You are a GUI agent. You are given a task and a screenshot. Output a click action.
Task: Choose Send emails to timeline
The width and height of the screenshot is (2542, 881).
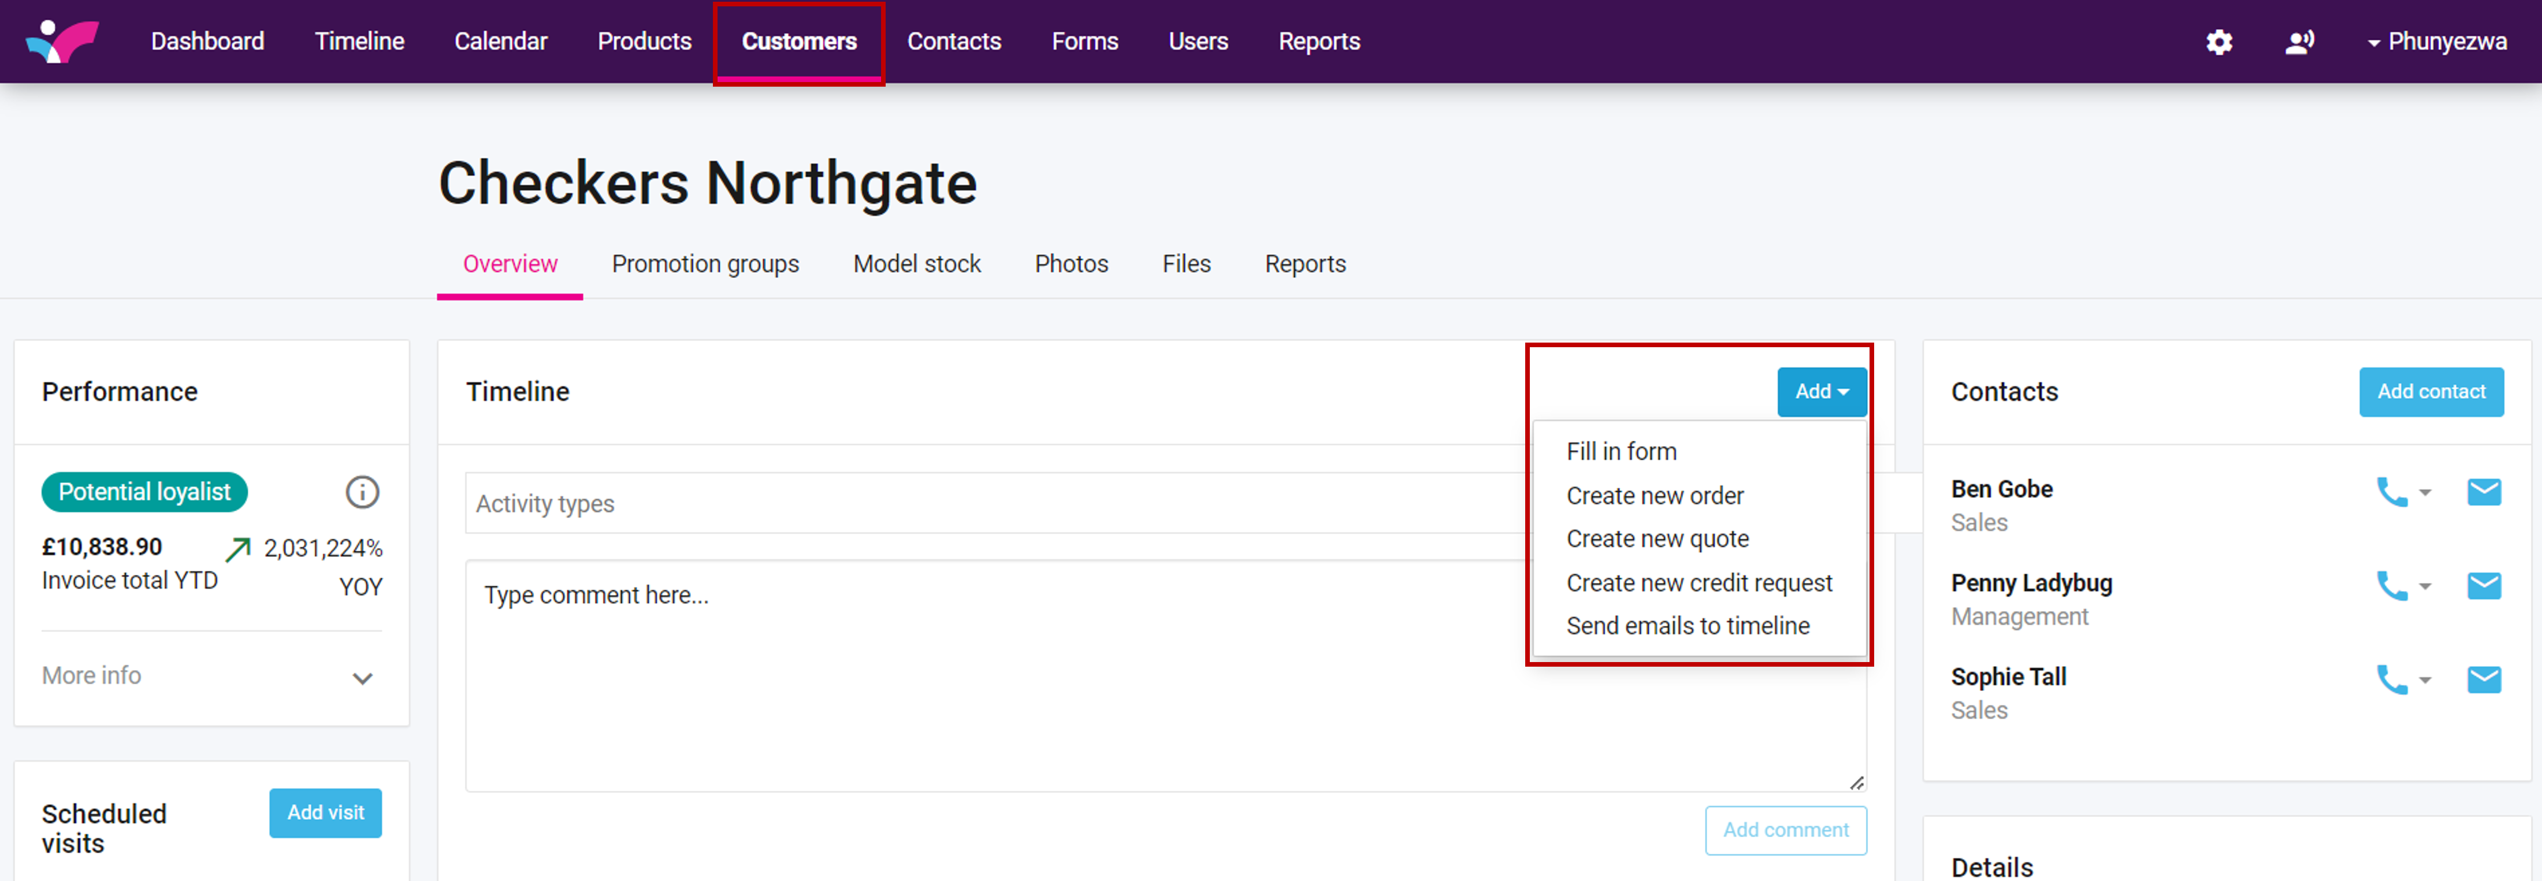tap(1688, 626)
